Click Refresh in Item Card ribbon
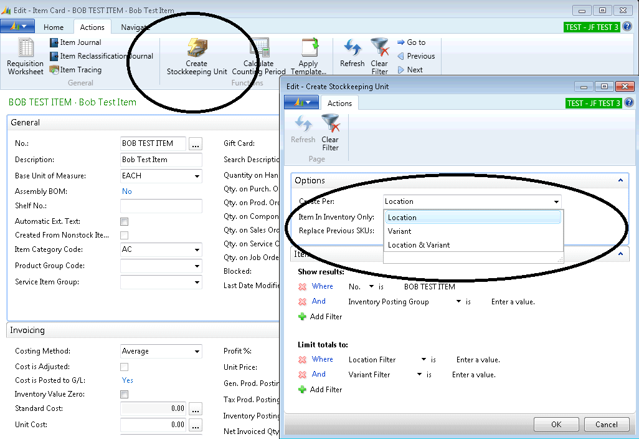This screenshot has height=439, width=639. tap(352, 52)
